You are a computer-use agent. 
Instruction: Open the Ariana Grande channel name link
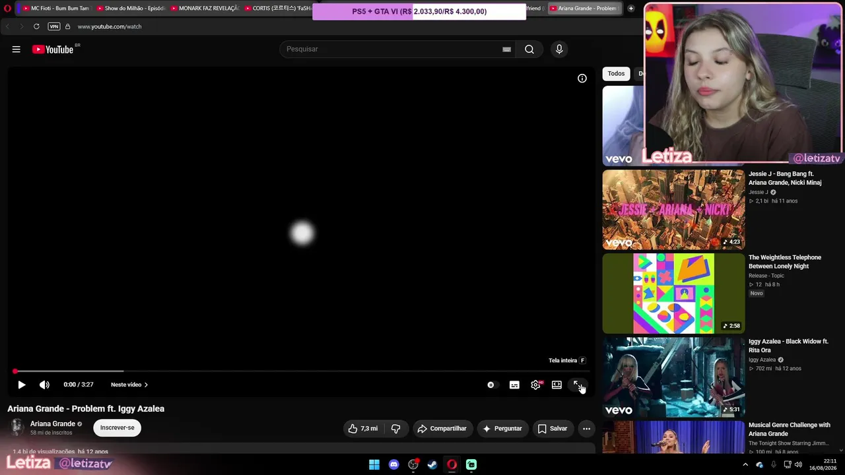[53, 424]
